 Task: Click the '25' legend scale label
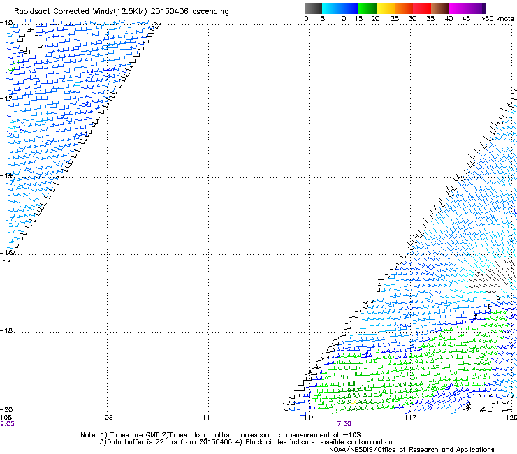click(395, 18)
